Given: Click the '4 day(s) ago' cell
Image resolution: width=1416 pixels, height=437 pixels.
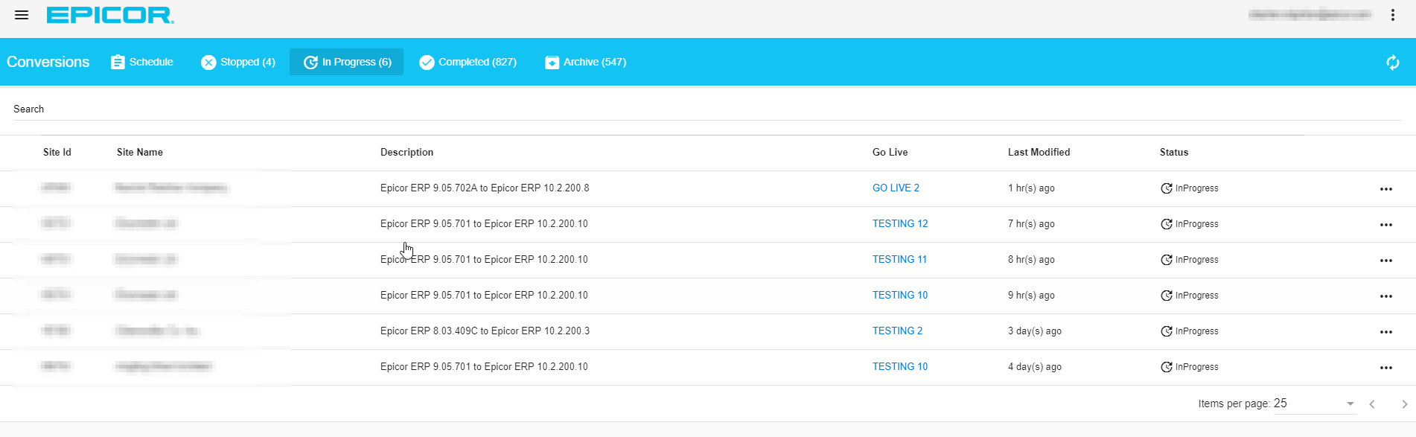Looking at the screenshot, I should (1035, 367).
